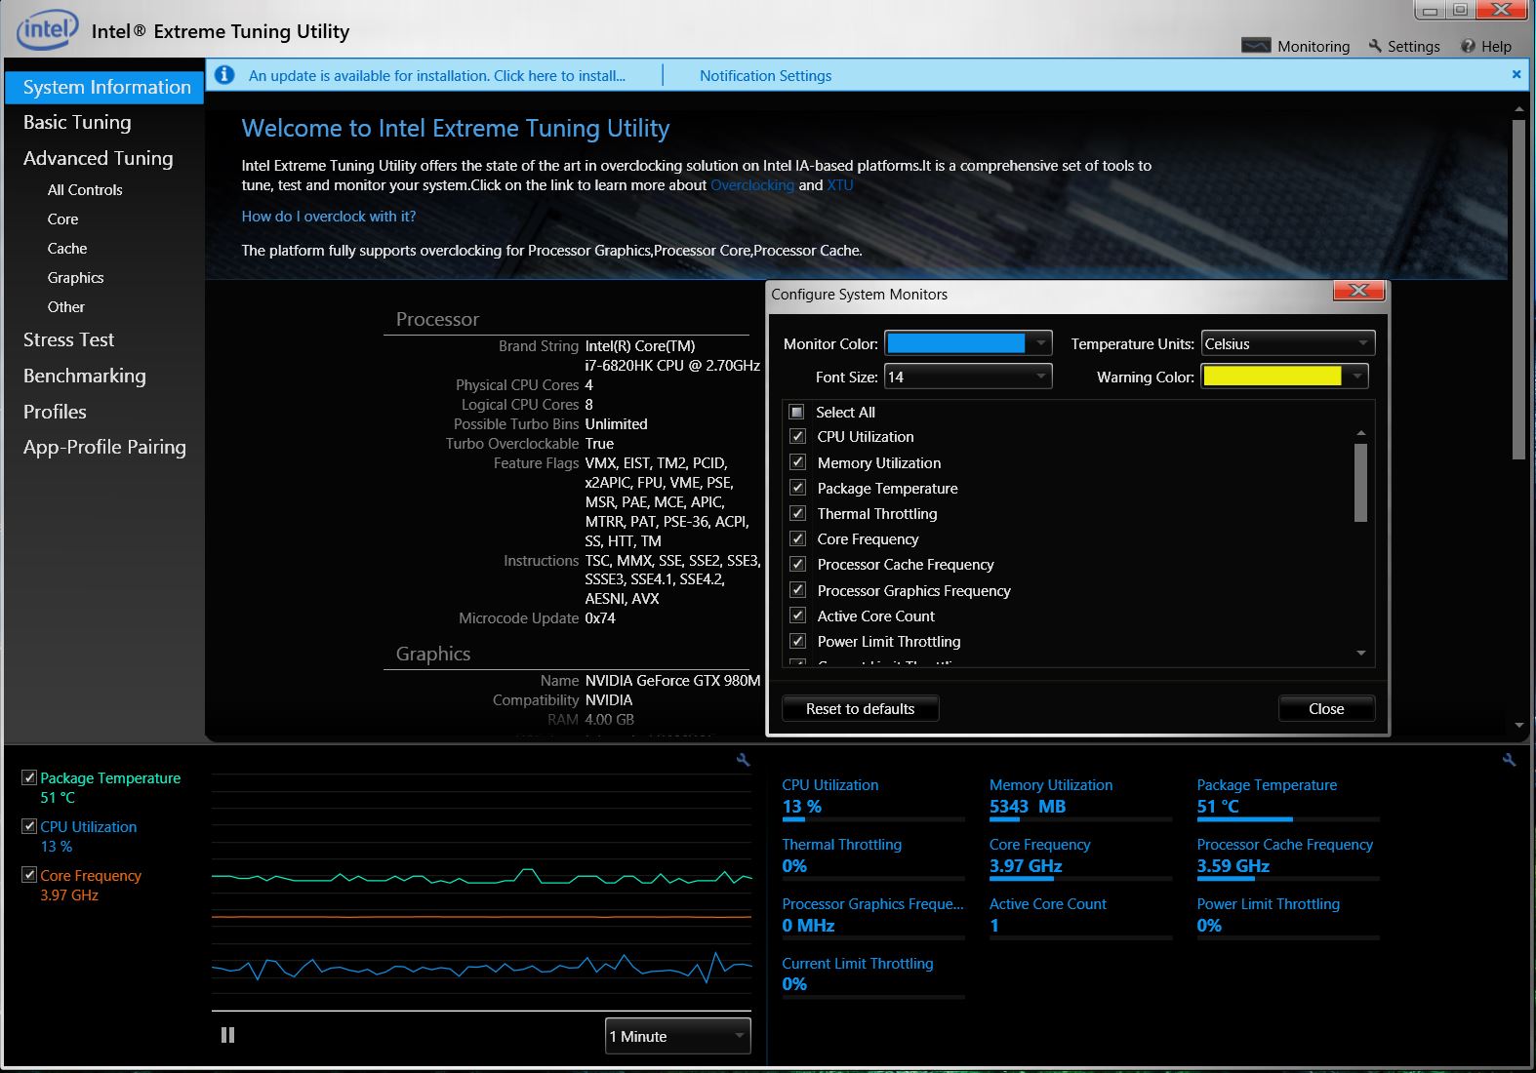Viewport: 1536px width, 1073px height.
Task: Toggle Select All checkbox
Action: (797, 412)
